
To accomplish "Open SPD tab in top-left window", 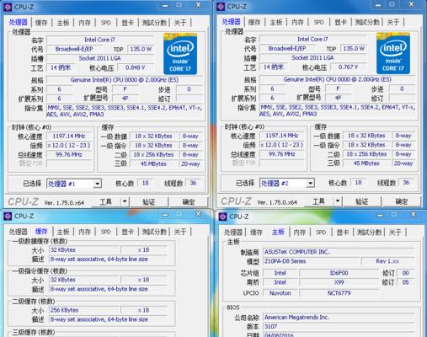I will pos(106,23).
